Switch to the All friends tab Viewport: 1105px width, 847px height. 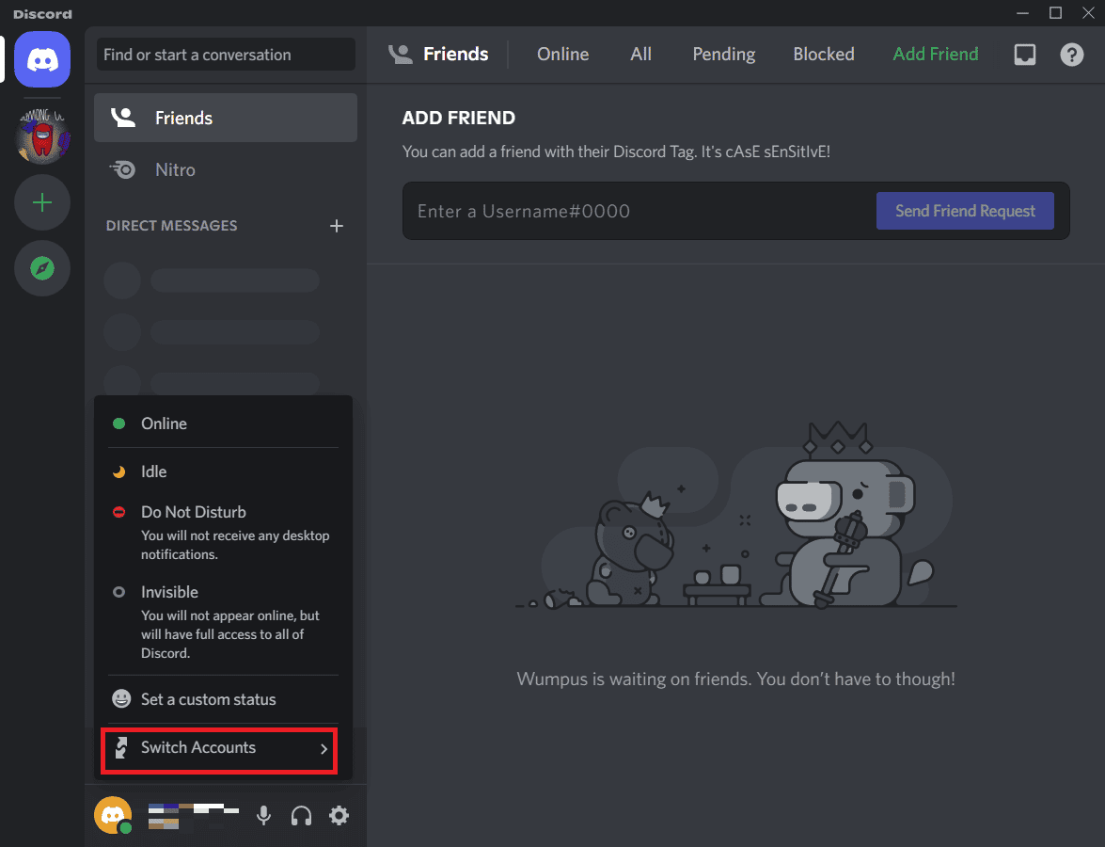pos(640,55)
